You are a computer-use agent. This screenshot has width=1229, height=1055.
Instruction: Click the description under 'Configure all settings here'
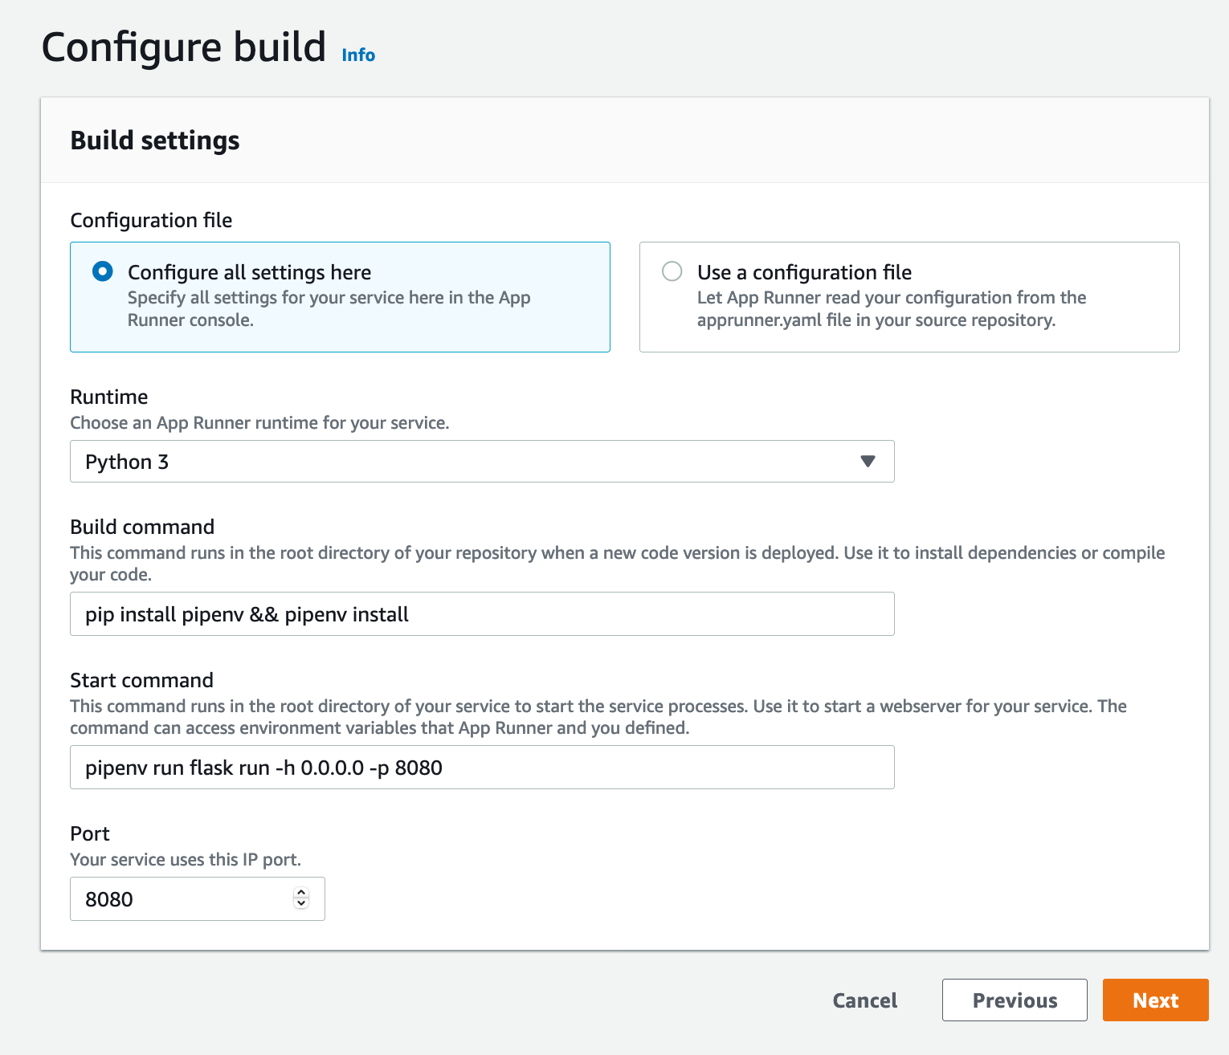coord(329,309)
